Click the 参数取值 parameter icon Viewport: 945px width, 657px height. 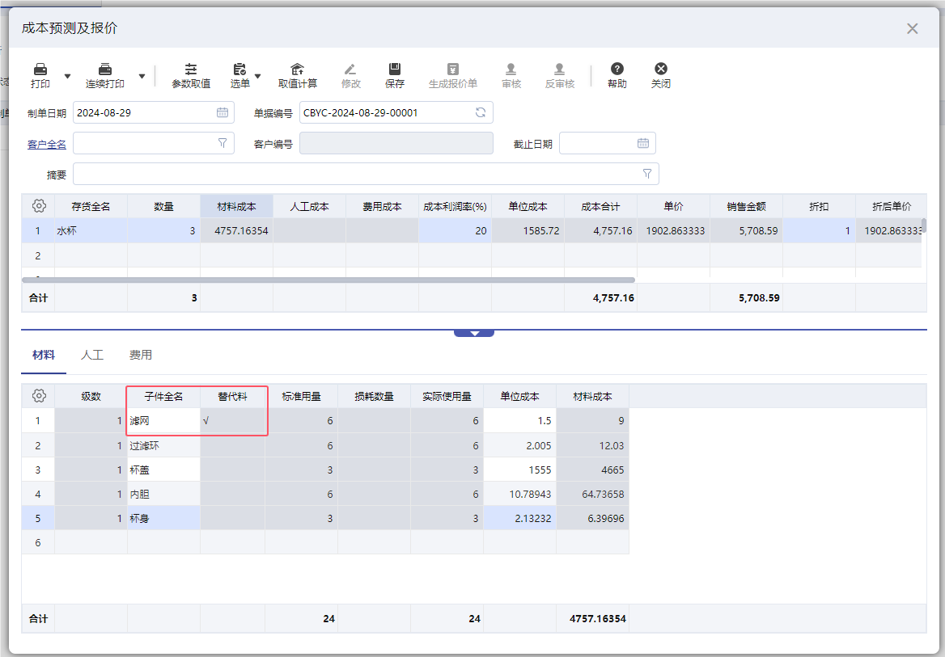click(191, 69)
